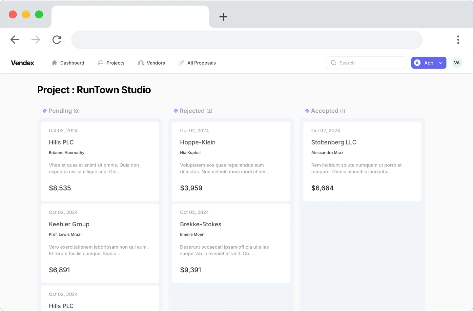This screenshot has width=473, height=311.
Task: Click the Rejected (2) column header
Action: (x=193, y=111)
